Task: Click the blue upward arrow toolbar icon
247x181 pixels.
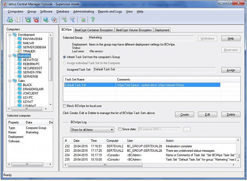Action: 72,20
